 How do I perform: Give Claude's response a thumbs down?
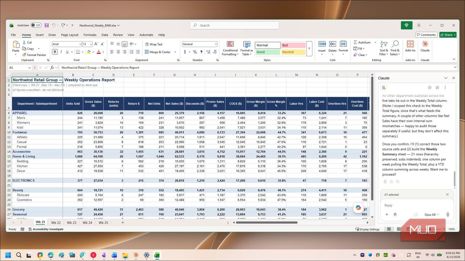coord(398,182)
